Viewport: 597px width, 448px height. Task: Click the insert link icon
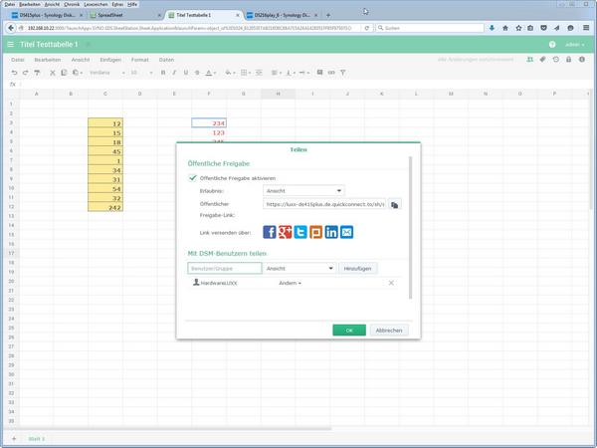tap(331, 73)
